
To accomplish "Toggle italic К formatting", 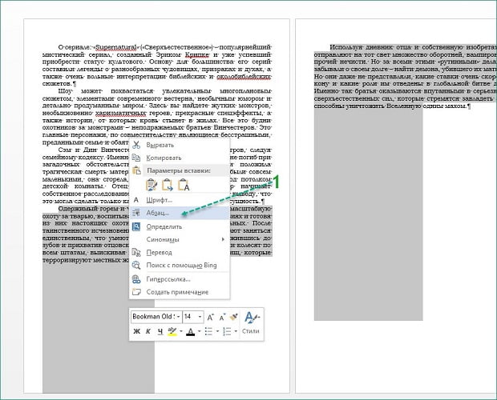I will [148, 331].
